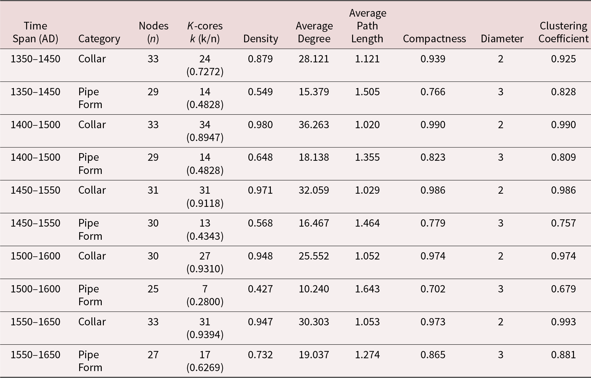
Task: Click the clustering coefficient value 0.993
Action: pyautogui.click(x=563, y=322)
